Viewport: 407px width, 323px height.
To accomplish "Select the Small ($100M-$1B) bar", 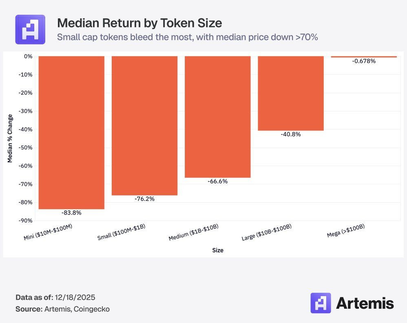I will pyautogui.click(x=145, y=126).
